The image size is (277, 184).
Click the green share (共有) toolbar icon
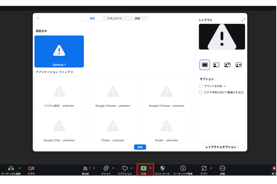(x=143, y=168)
